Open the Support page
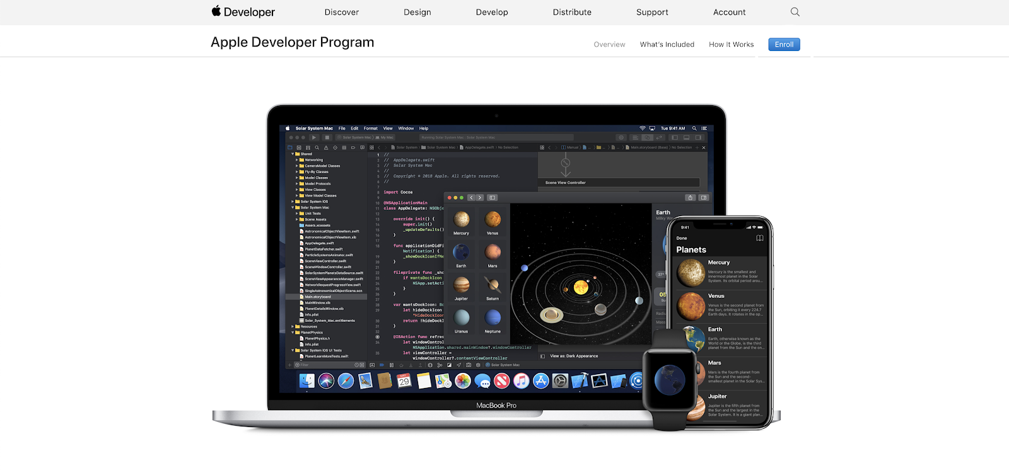The height and width of the screenshot is (473, 1009). 652,12
